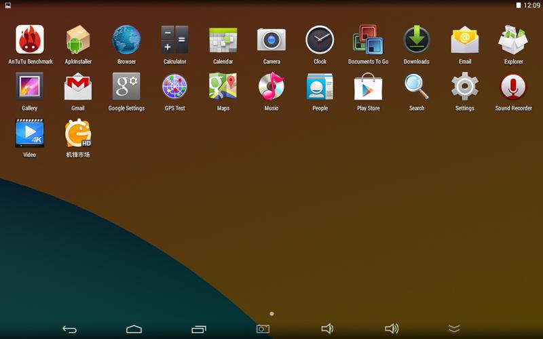Screen dimensions: 543x339
Task: Launch ApkInstaller
Action: (78, 39)
